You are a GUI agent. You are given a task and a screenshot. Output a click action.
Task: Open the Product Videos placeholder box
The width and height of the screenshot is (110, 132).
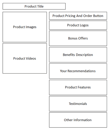(x=25, y=58)
